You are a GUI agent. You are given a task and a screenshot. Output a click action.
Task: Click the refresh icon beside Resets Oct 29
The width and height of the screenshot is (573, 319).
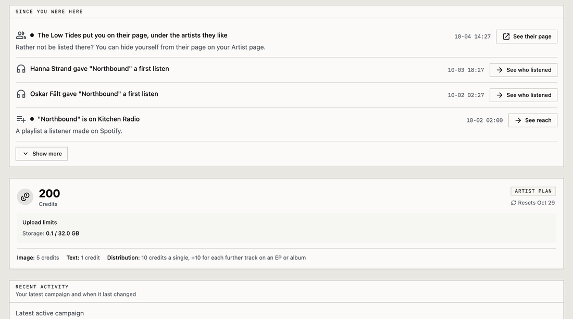(x=514, y=203)
